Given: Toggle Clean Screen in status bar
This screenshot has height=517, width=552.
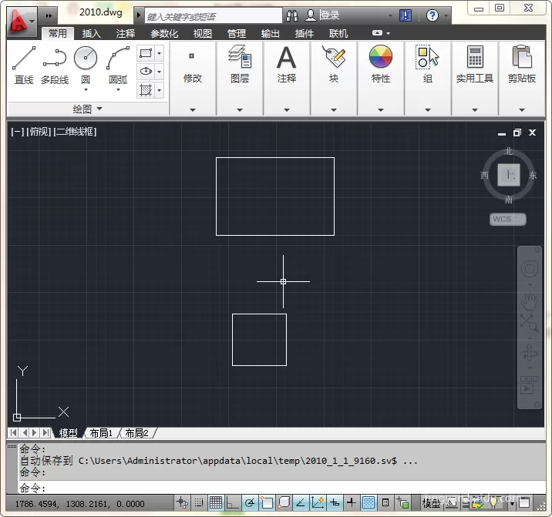Looking at the screenshot, I should point(524,503).
